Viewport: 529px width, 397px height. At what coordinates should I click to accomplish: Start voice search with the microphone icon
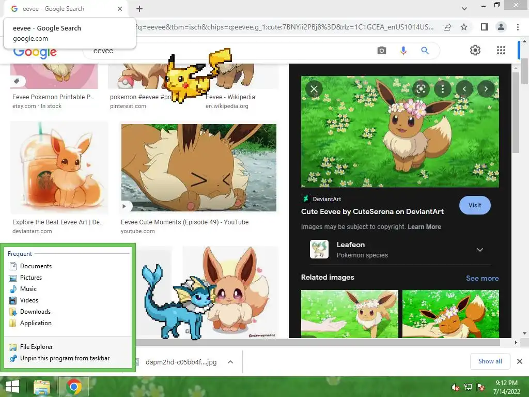point(403,51)
